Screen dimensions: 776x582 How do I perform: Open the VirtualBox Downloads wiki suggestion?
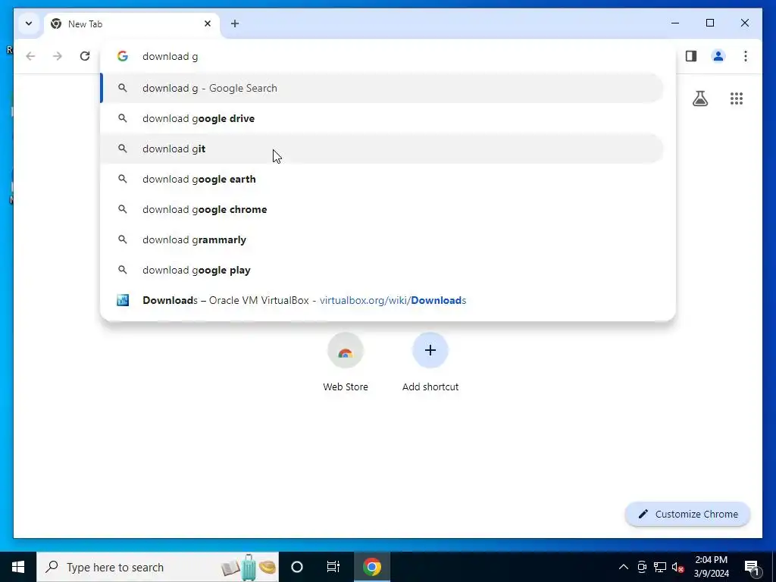click(x=382, y=300)
